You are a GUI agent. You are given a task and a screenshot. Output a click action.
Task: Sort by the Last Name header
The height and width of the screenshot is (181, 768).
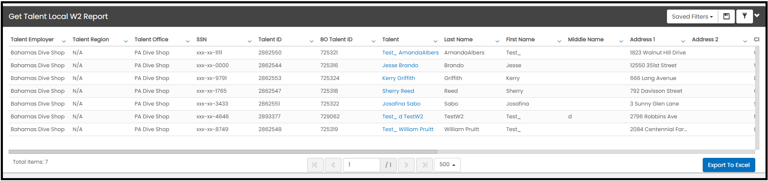click(x=458, y=40)
